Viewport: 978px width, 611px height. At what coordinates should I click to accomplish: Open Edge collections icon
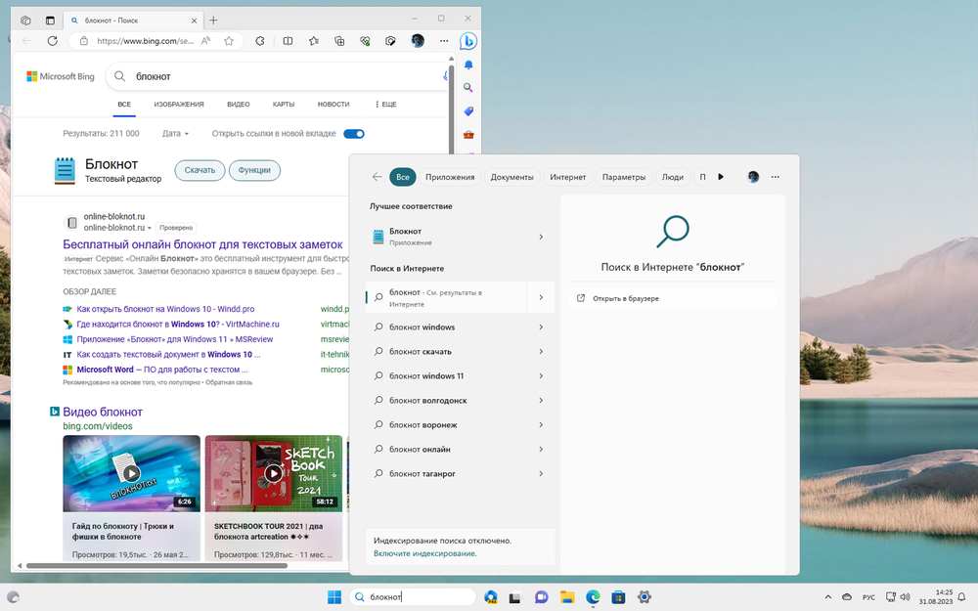click(339, 41)
